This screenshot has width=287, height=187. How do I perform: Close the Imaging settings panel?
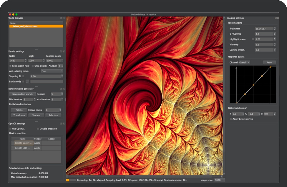[278, 18]
